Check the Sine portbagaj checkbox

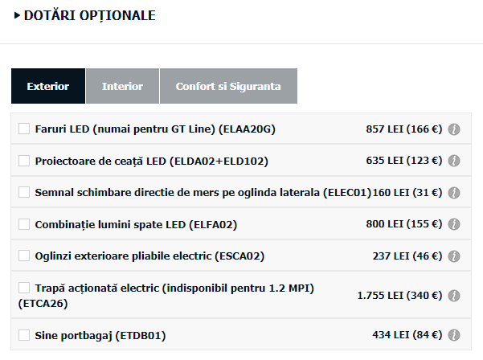click(24, 335)
